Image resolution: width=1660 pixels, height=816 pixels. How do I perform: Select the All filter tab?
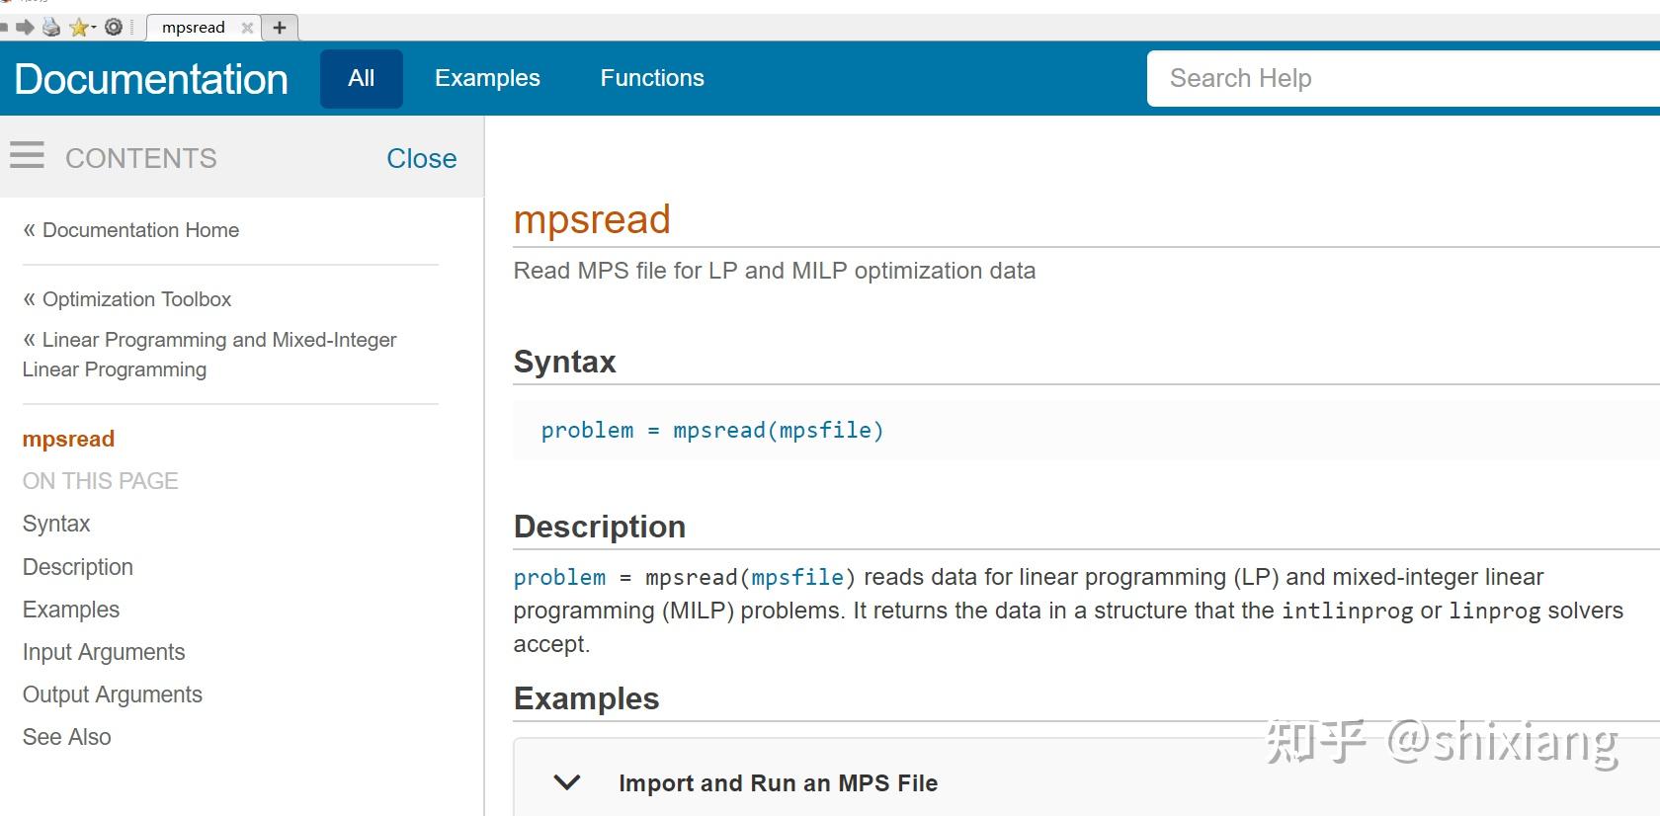pyautogui.click(x=361, y=78)
